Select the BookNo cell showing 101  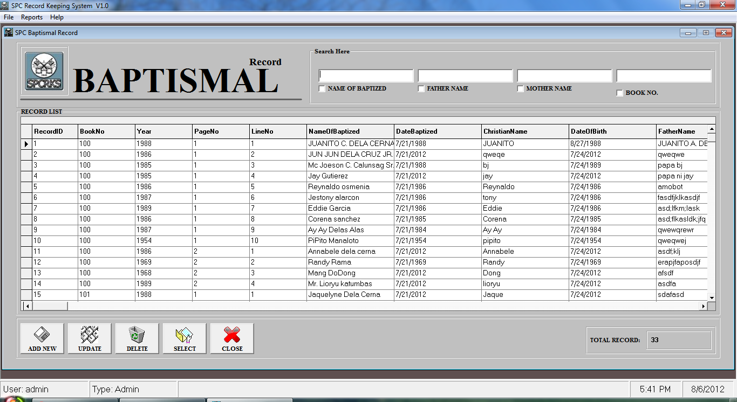[x=106, y=295]
